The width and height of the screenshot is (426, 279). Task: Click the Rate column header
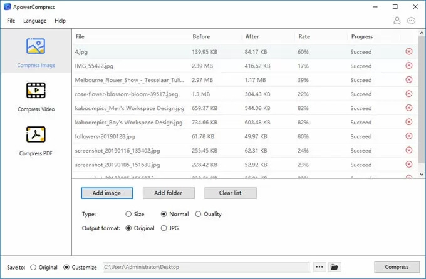(304, 37)
